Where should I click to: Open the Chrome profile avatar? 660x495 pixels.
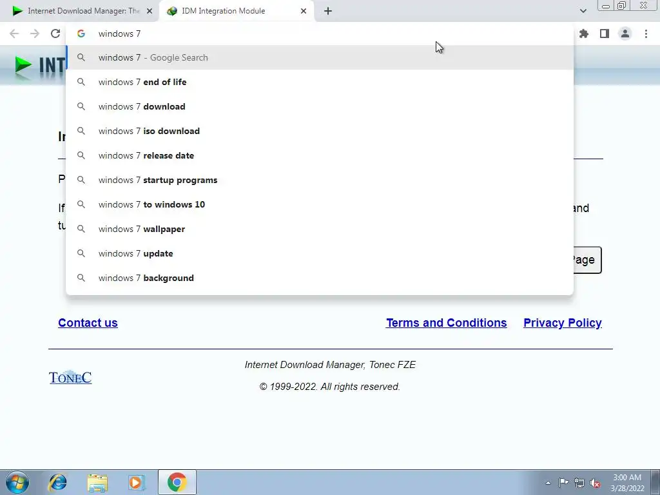pos(625,34)
